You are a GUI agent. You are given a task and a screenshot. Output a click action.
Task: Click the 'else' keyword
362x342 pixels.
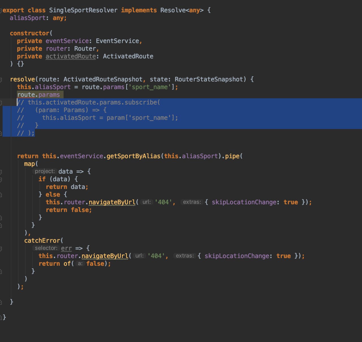[x=53, y=195]
